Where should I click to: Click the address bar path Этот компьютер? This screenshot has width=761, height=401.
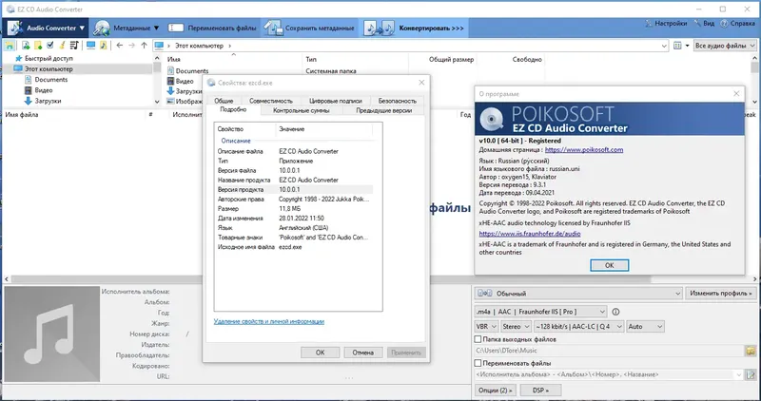[x=199, y=46]
